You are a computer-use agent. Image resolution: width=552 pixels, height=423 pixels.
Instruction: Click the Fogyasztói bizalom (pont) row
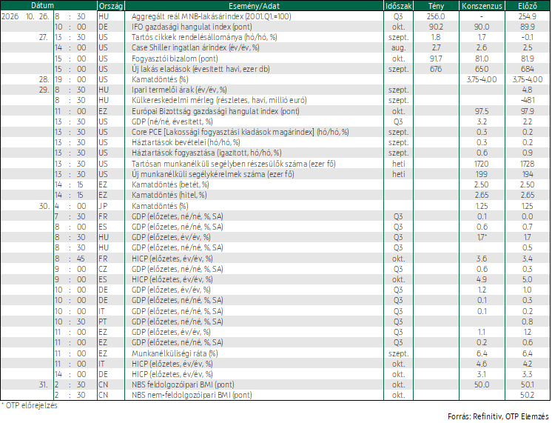(x=275, y=59)
